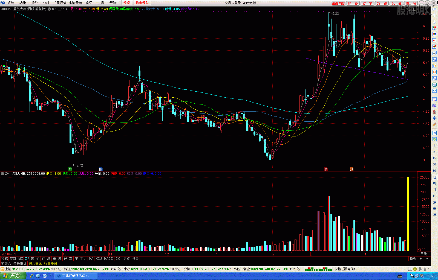
Task: Select the 5-minute period in sidebar
Action: (x=434, y=152)
